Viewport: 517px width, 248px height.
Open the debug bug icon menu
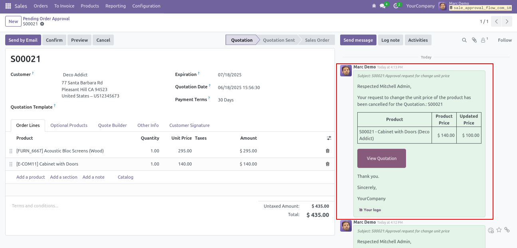pos(374,6)
